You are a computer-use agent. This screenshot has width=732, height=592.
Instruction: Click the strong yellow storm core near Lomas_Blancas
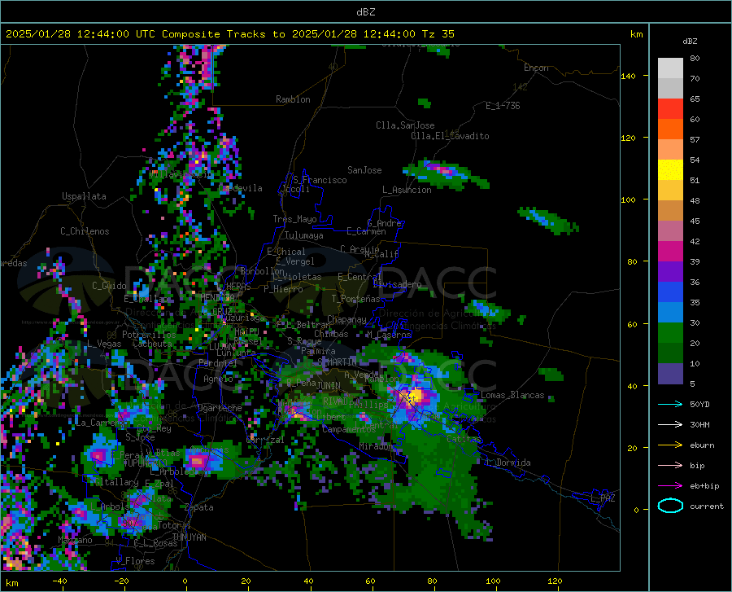point(414,397)
